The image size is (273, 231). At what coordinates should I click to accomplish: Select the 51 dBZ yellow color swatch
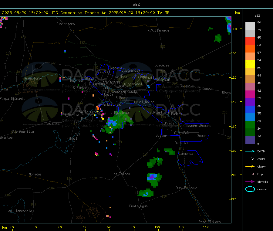(x=250, y=64)
